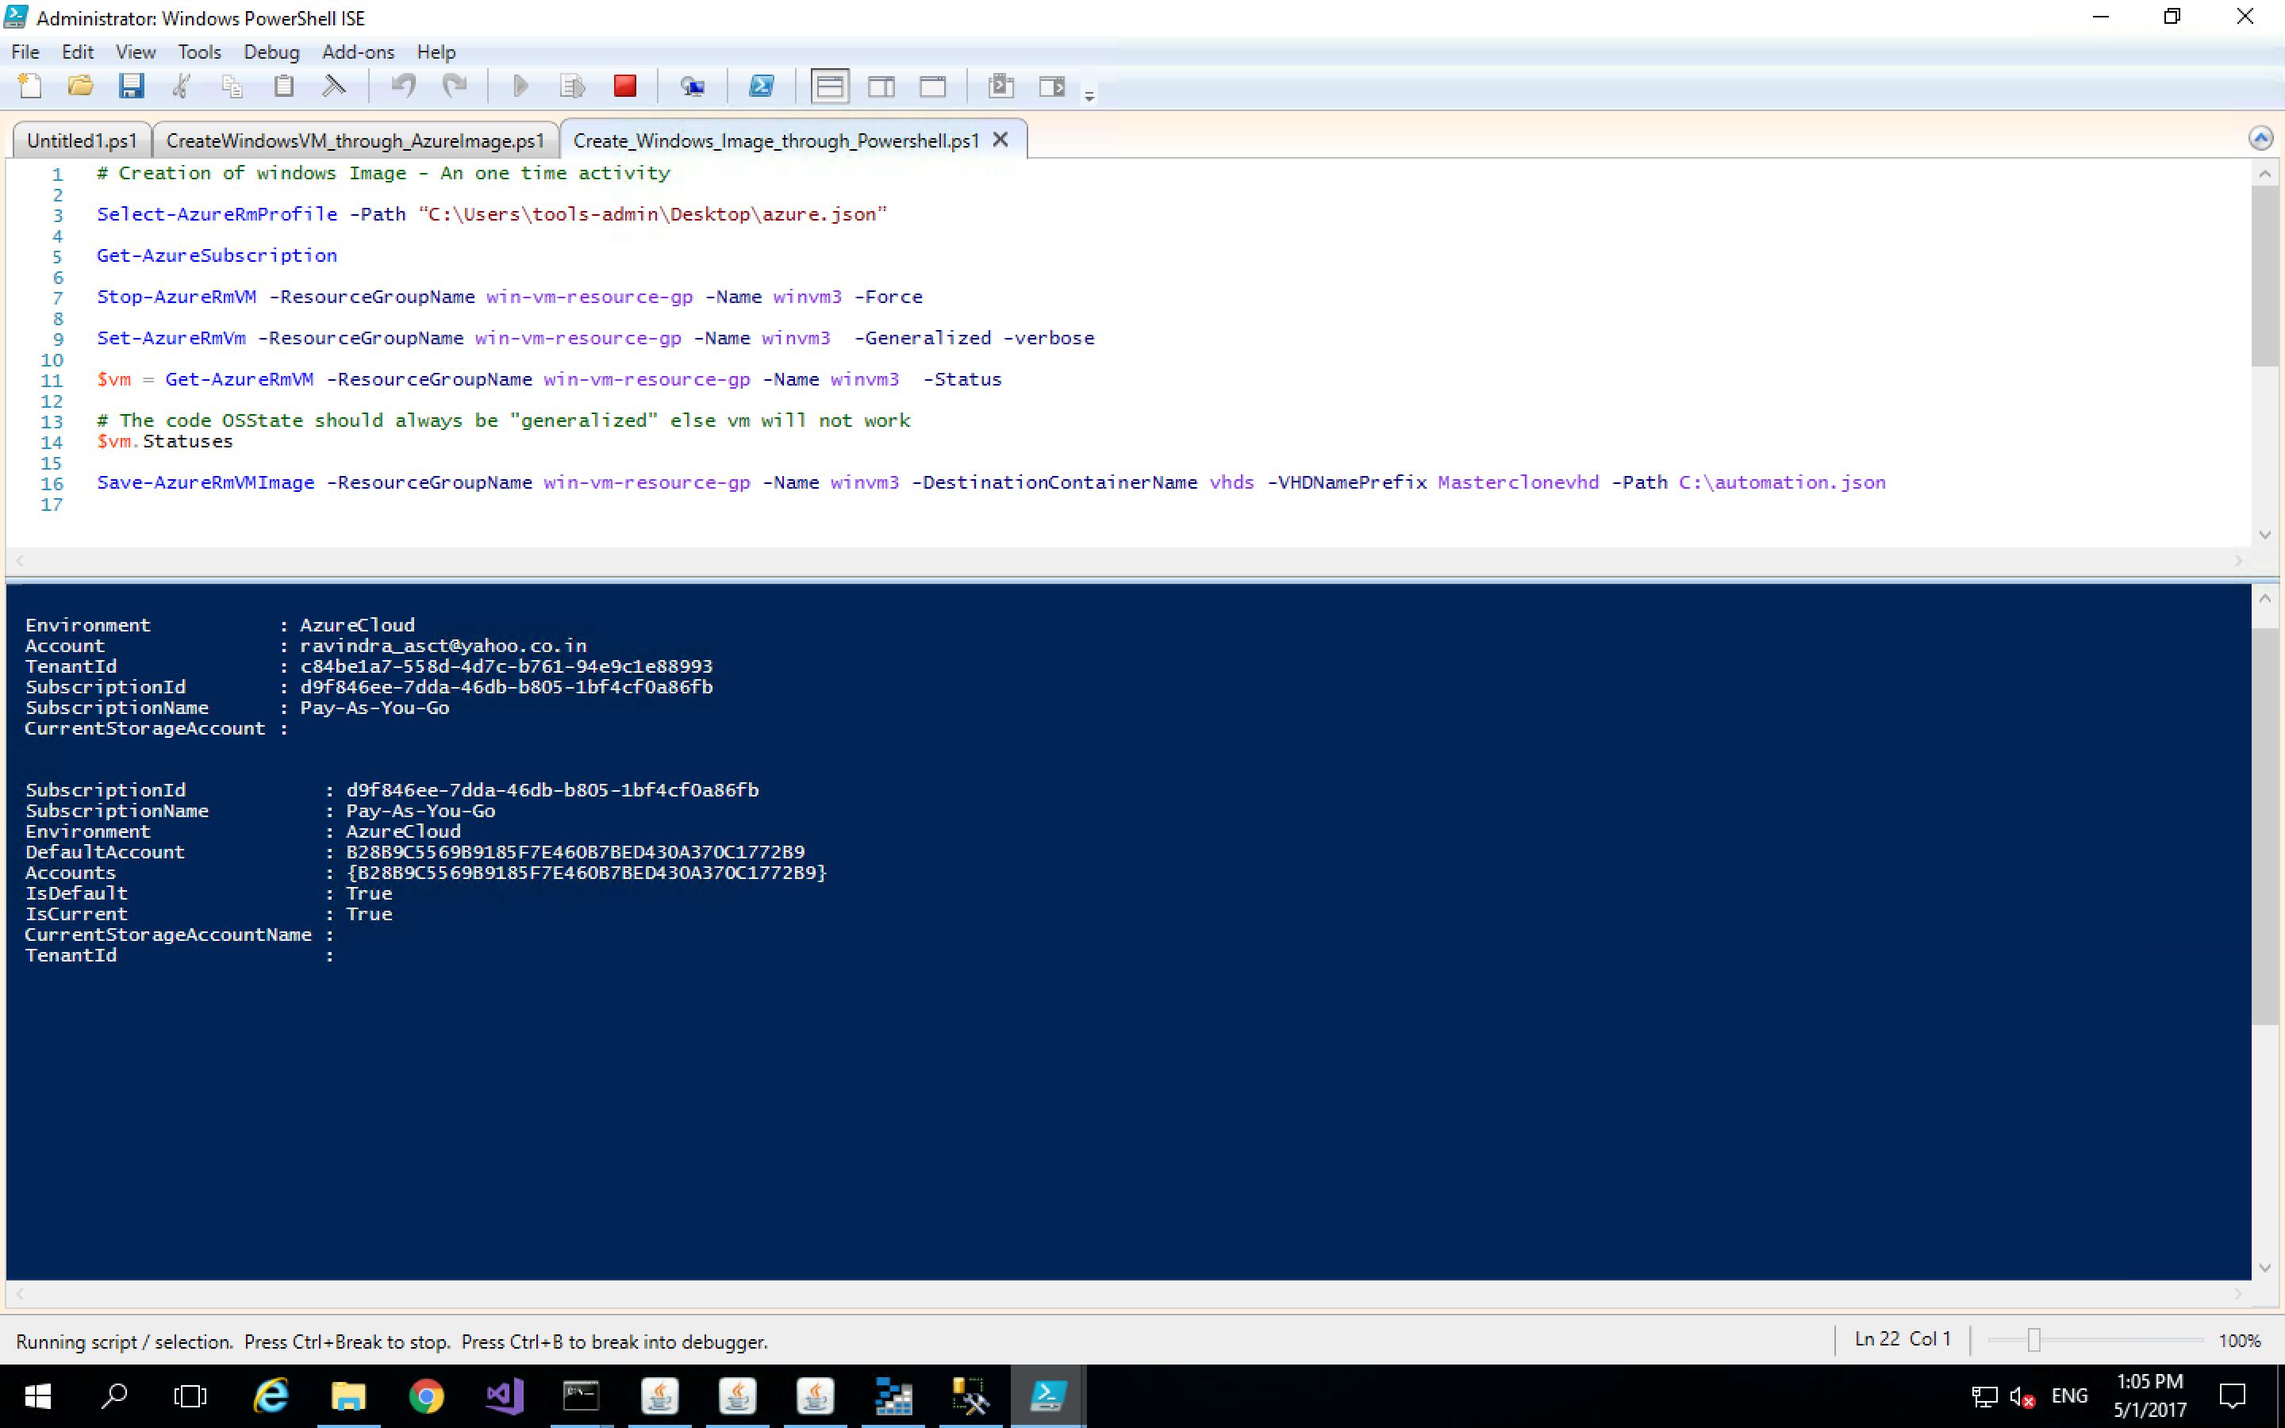Screen dimensions: 2285x1428
Task: Click the C:\automation.json path in line 16
Action: (1782, 482)
